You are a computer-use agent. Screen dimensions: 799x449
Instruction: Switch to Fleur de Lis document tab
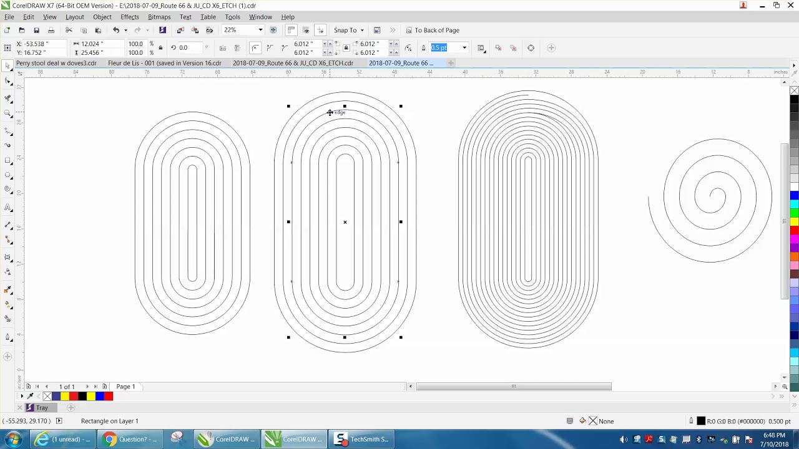(x=165, y=63)
